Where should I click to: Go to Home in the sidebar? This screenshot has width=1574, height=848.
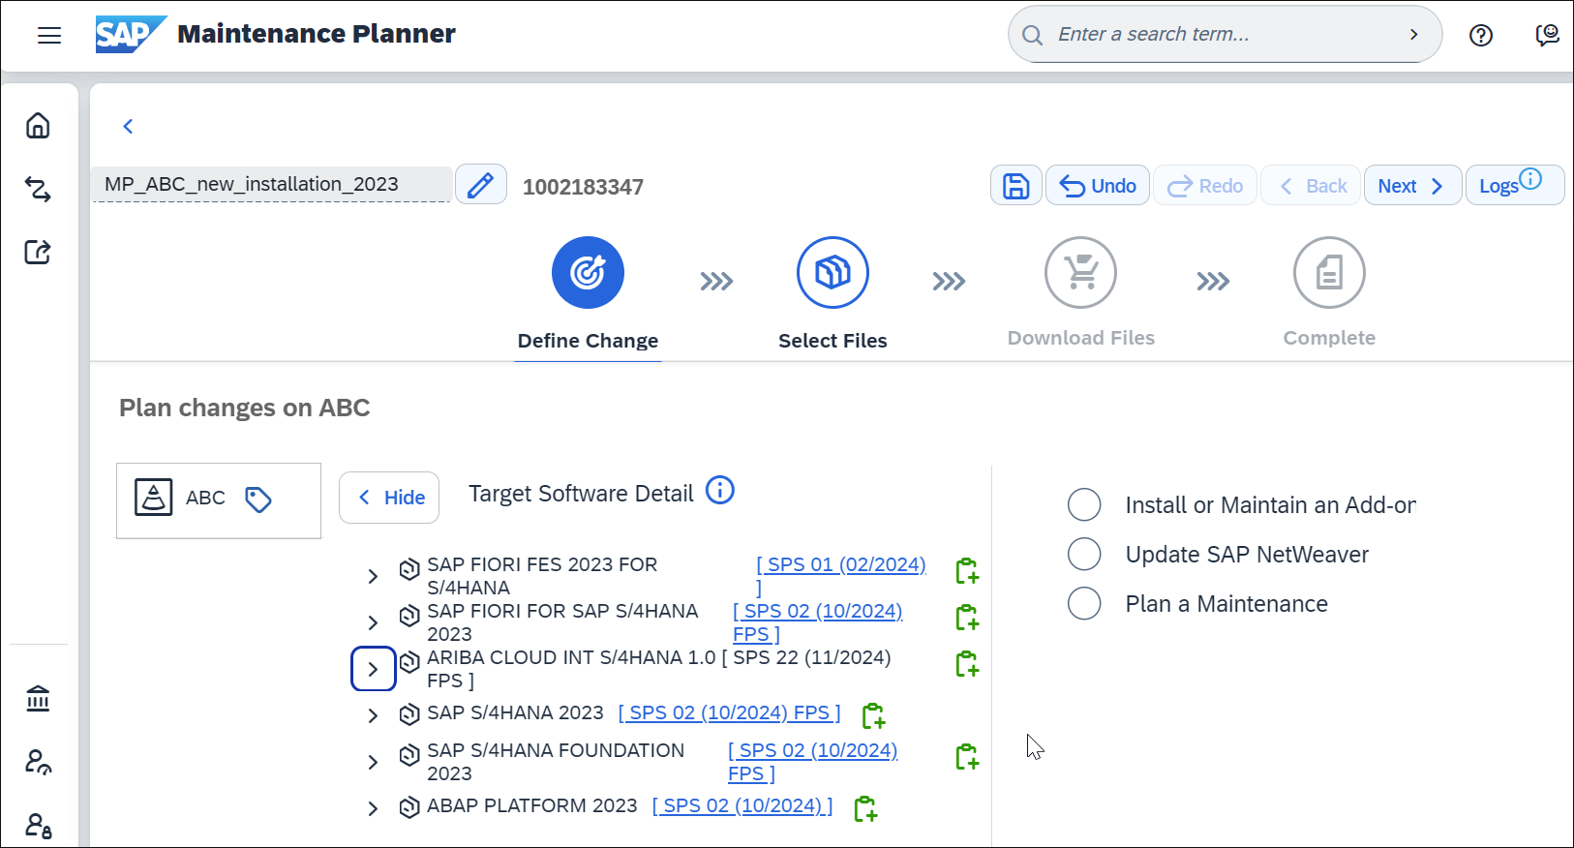pos(38,126)
